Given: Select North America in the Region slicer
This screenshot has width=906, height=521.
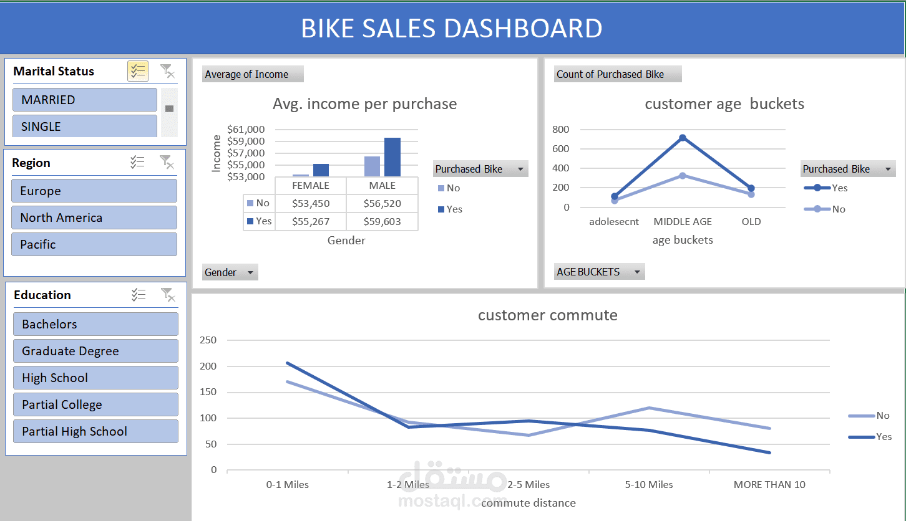Looking at the screenshot, I should point(94,217).
